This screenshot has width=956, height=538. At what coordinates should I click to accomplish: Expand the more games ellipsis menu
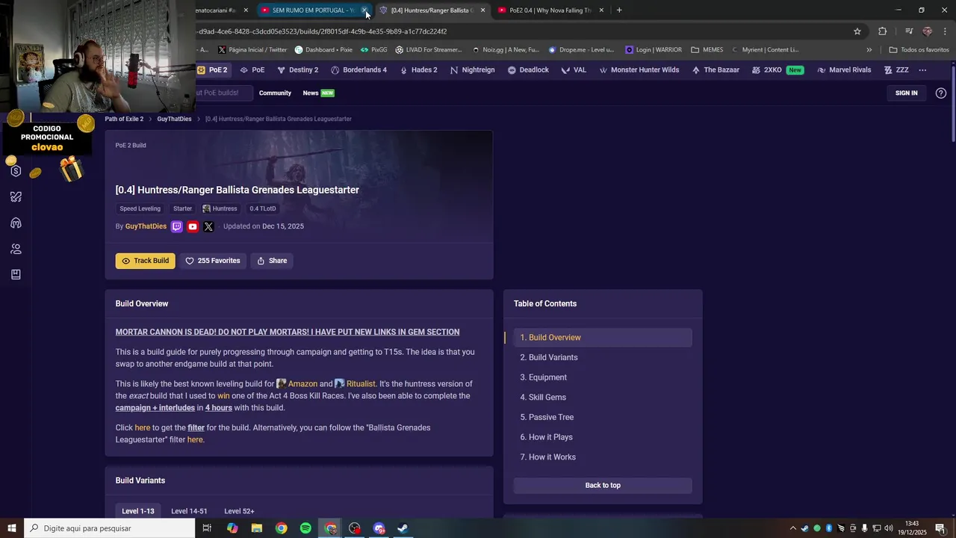[x=922, y=69]
